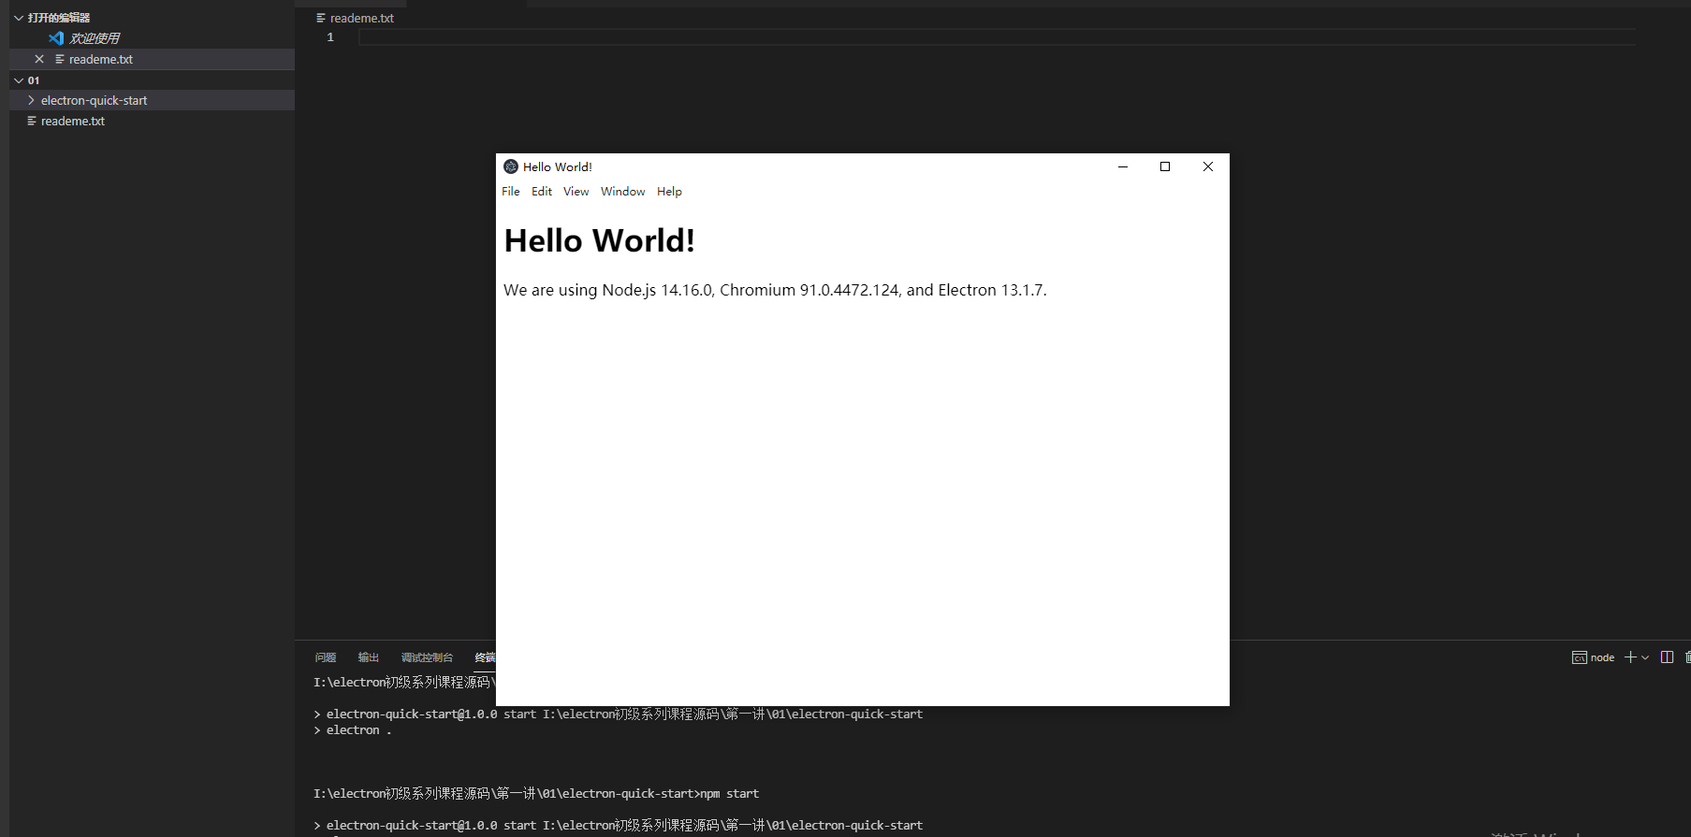Screen dimensions: 1691x837
Task: Open the Help menu in Hello World window
Action: pos(669,192)
